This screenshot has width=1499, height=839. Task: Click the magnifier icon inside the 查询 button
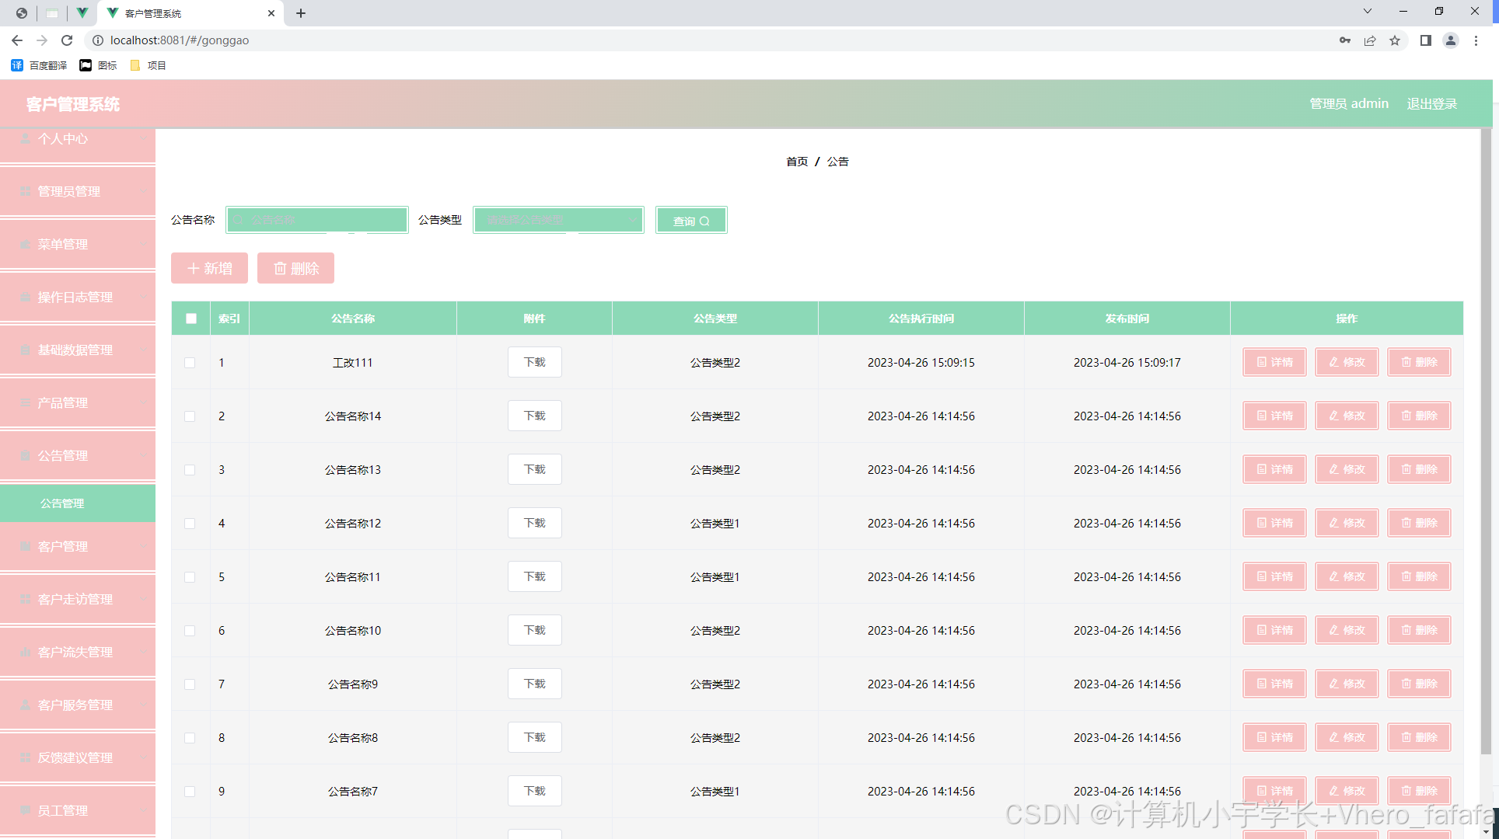coord(704,220)
